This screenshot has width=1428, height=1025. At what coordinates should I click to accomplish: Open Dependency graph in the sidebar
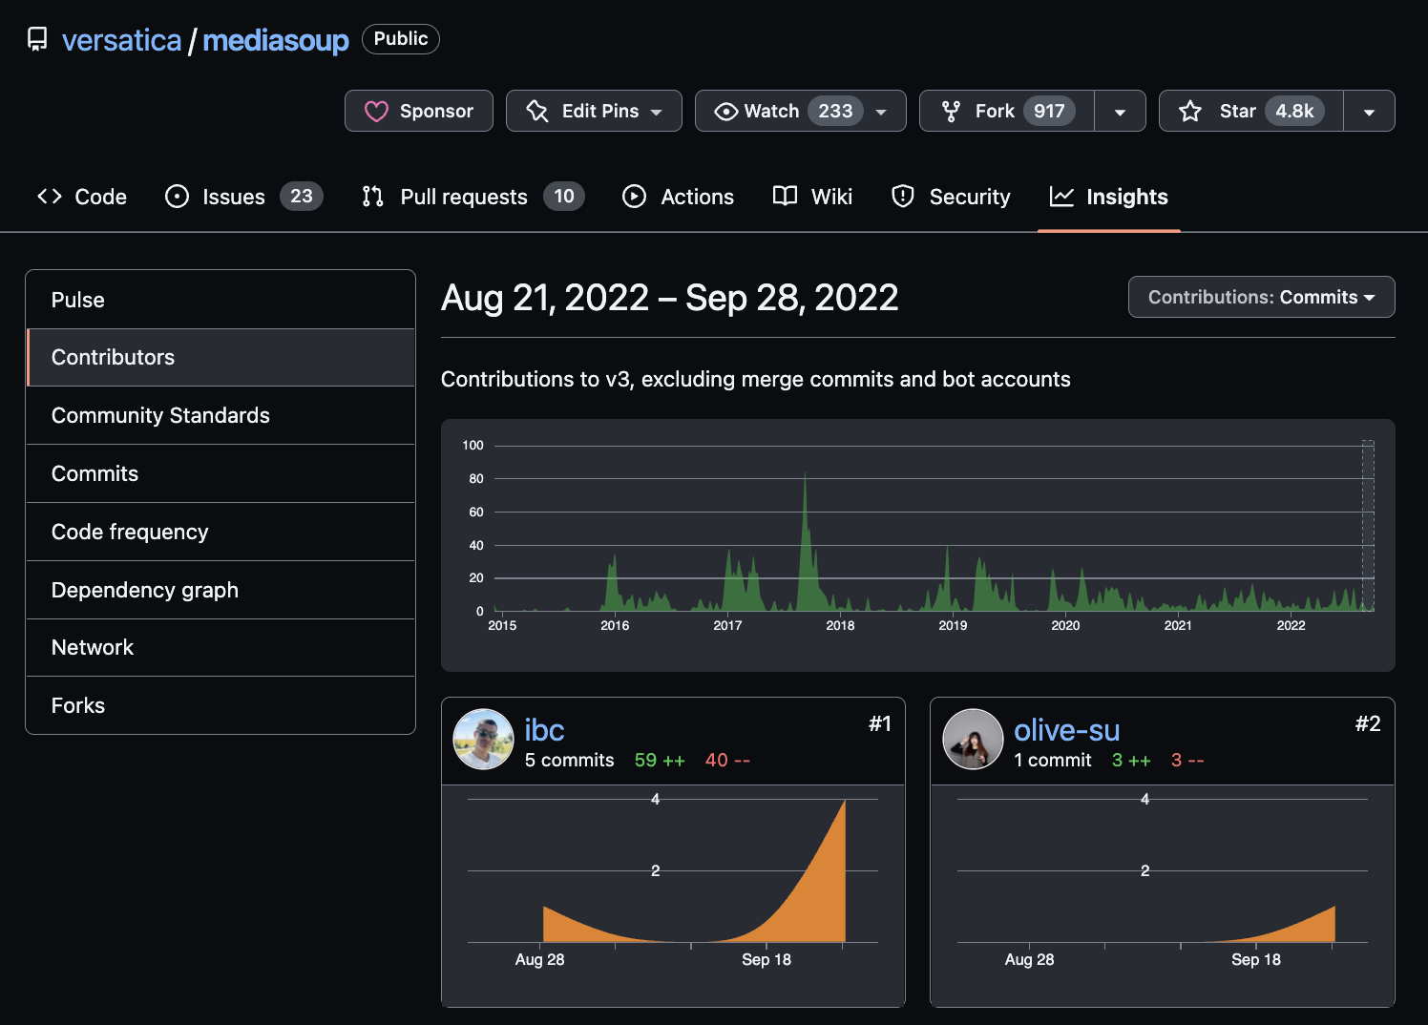220,590
